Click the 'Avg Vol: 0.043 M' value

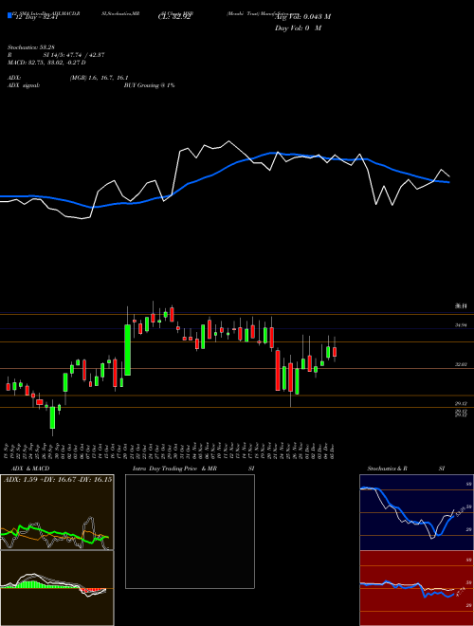[x=302, y=17]
